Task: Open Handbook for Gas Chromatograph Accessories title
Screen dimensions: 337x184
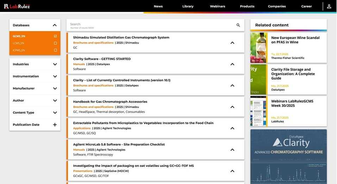Action: click(x=110, y=102)
